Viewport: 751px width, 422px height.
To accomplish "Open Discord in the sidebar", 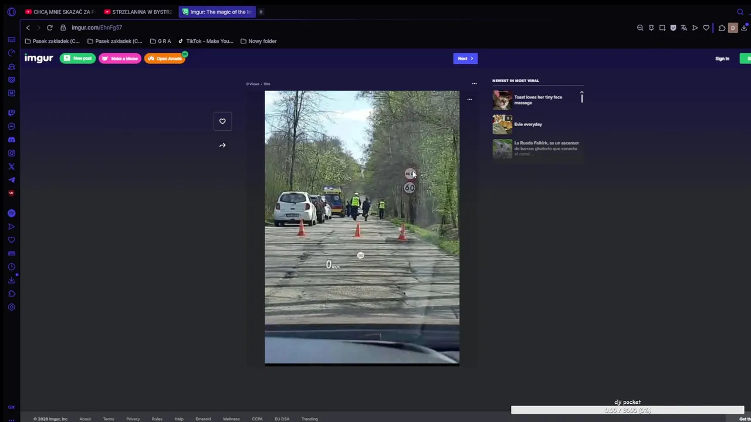I will (x=11, y=139).
